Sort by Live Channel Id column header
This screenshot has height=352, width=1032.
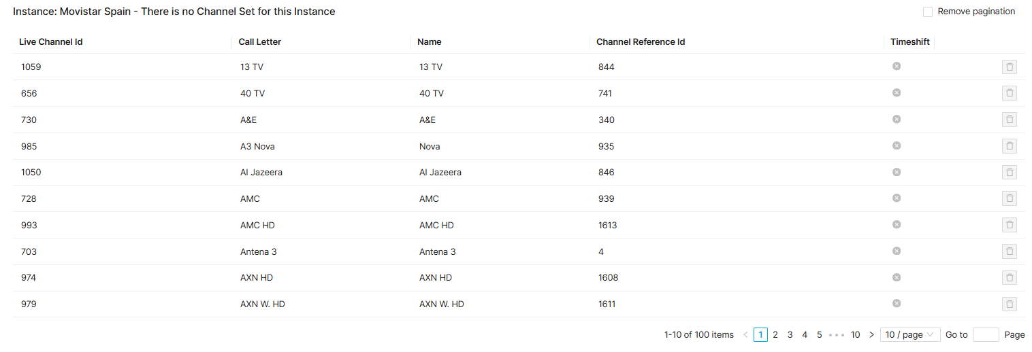point(51,42)
